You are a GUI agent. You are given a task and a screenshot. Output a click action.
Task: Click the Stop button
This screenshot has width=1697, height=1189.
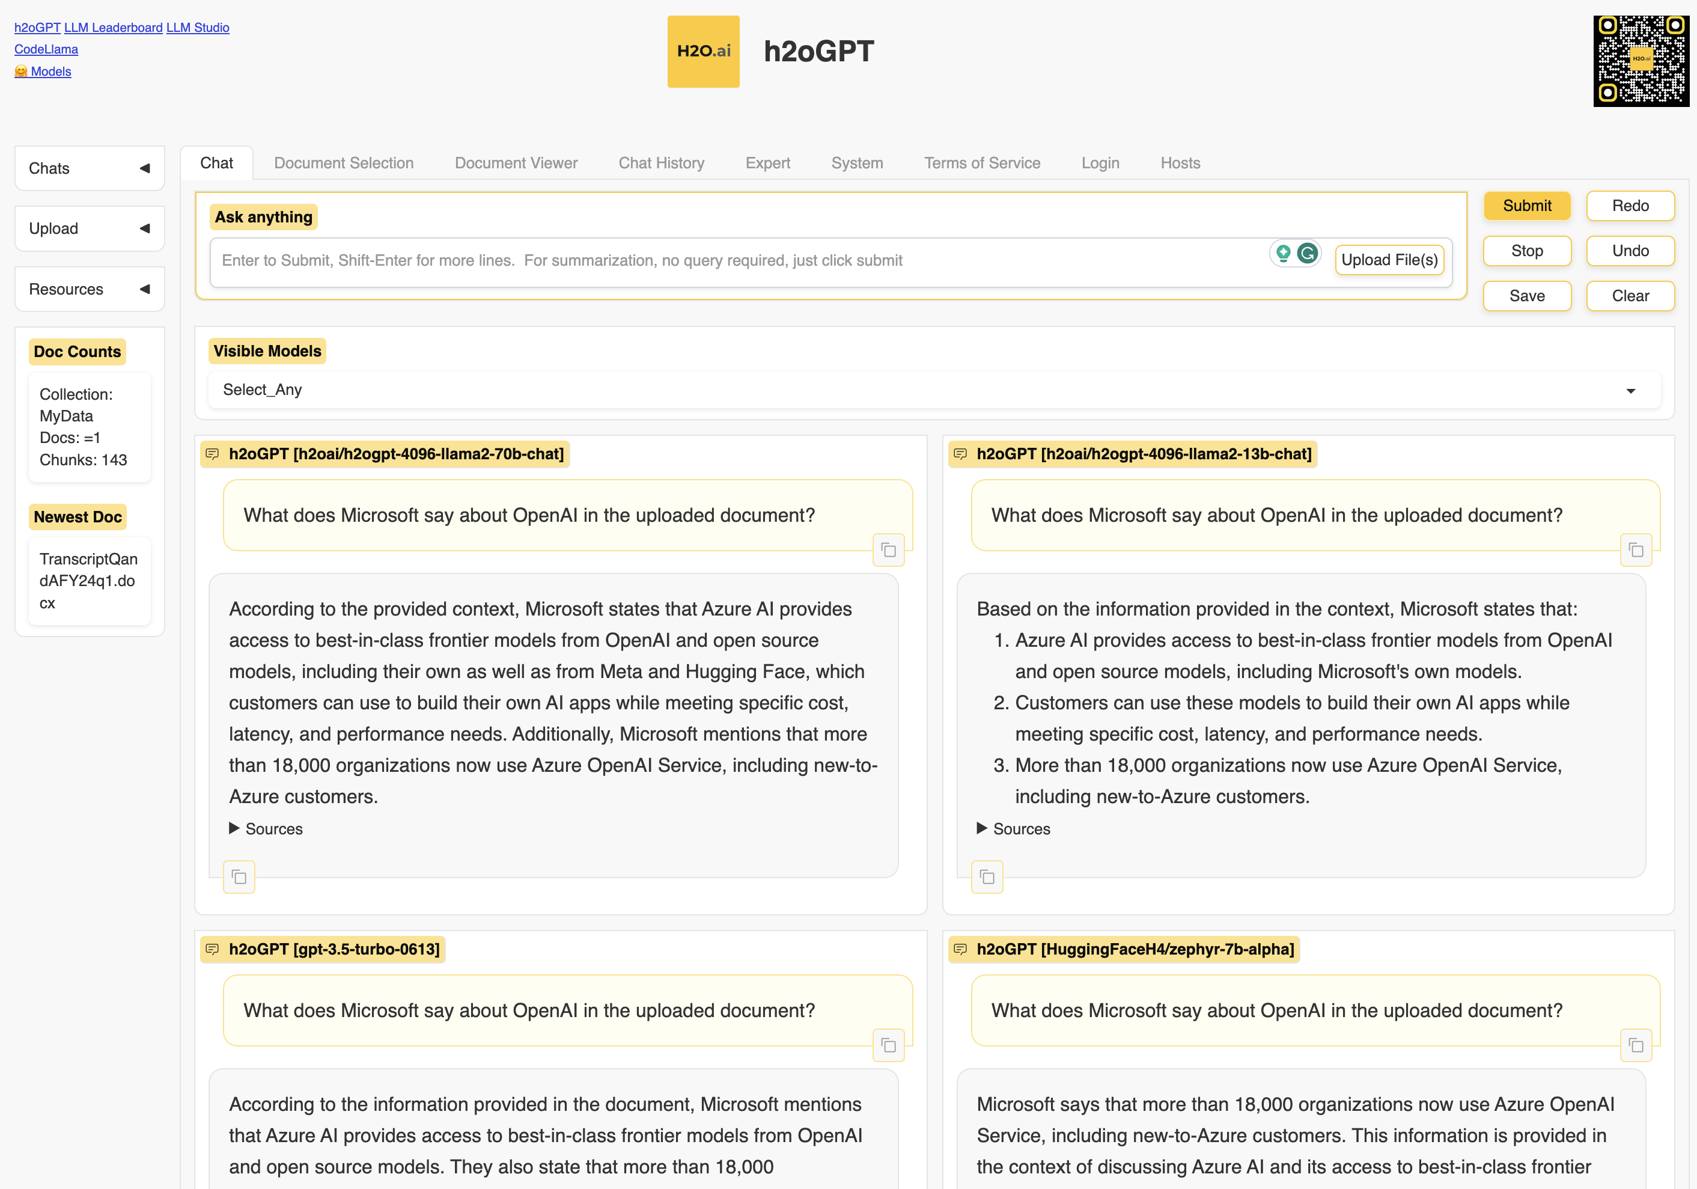point(1527,251)
